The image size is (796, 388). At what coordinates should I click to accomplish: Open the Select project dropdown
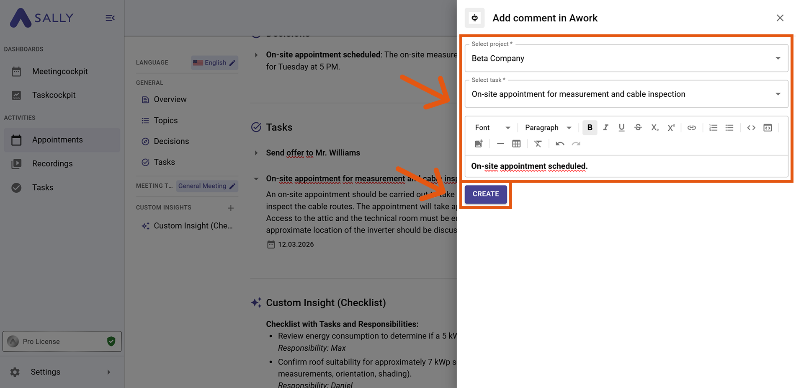pos(626,59)
